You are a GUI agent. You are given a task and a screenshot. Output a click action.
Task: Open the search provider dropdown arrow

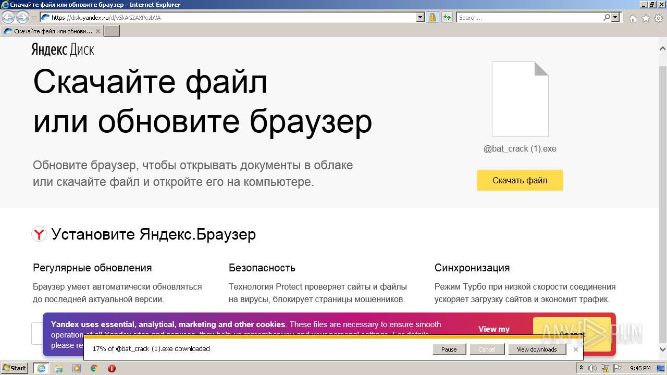point(616,18)
